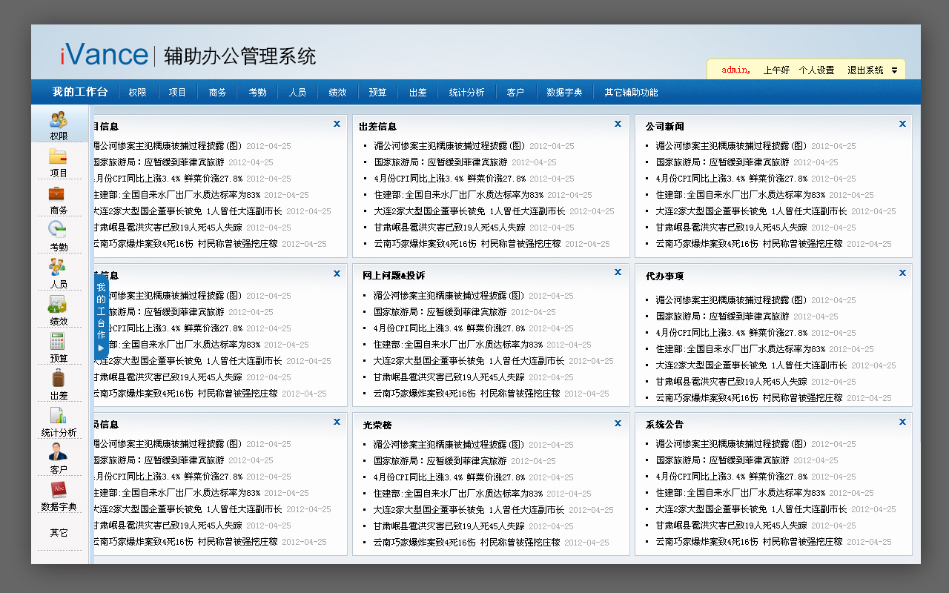
Task: Click the red admin username in the header
Action: [735, 70]
